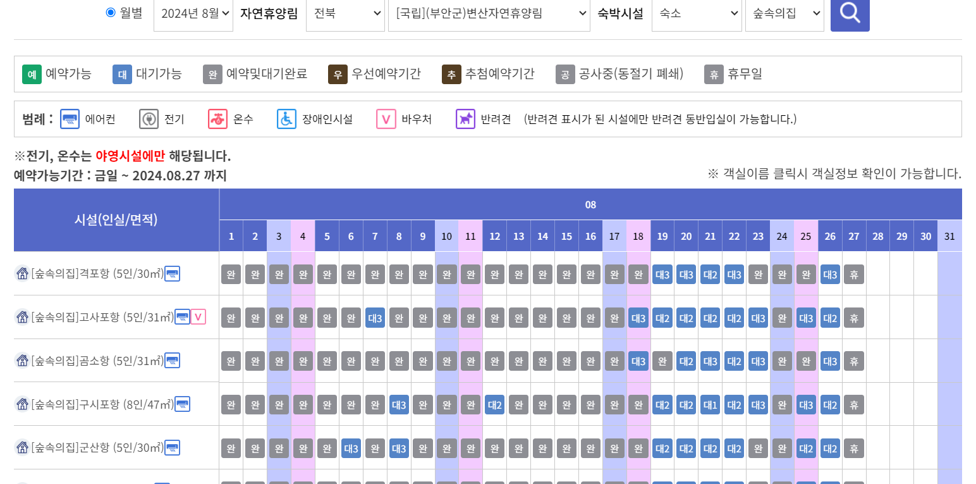This screenshot has width=976, height=484.
Task: Click the house icon beside 곰소항
Action: (22, 361)
